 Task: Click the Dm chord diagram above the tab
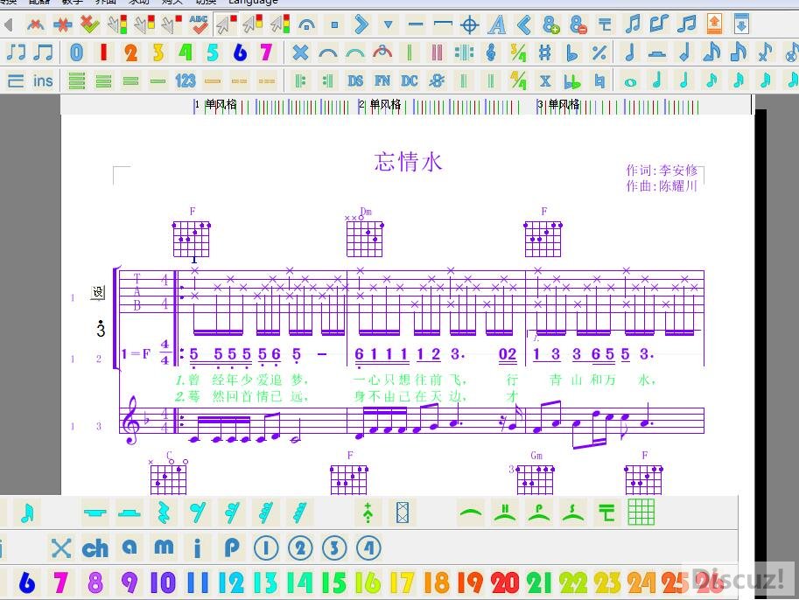[x=365, y=234]
